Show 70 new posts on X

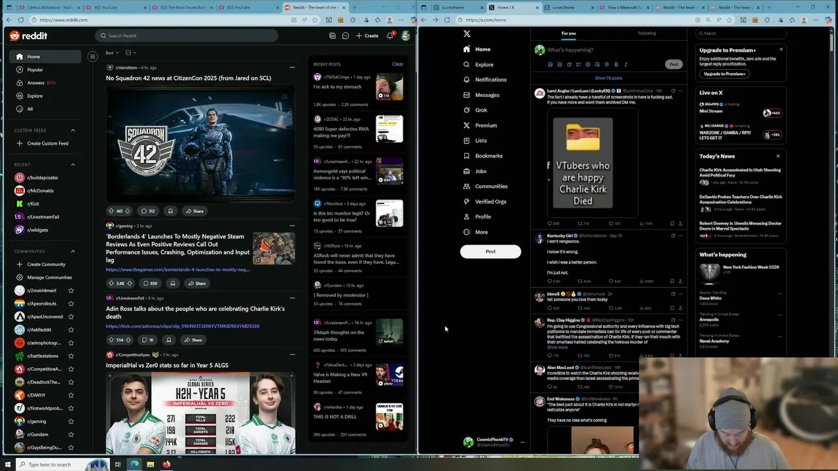pyautogui.click(x=608, y=78)
